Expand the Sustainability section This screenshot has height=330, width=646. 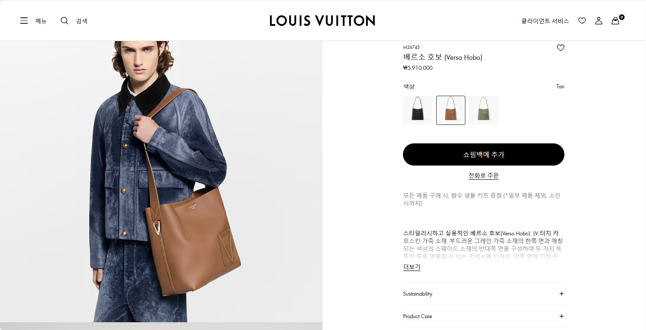click(483, 294)
